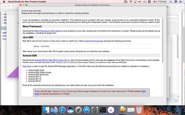Close the Xamarin instructions window with red button
185x115 pixels.
(x=21, y=5)
